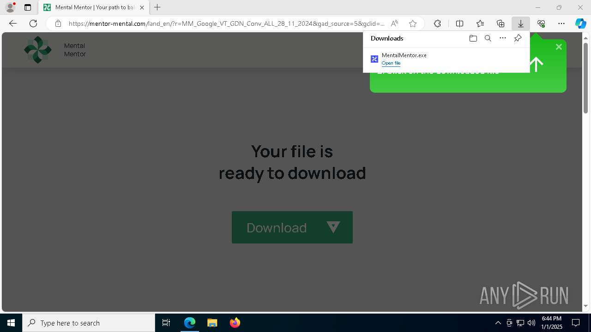
Task: Open the volume control tray icon
Action: 531,323
